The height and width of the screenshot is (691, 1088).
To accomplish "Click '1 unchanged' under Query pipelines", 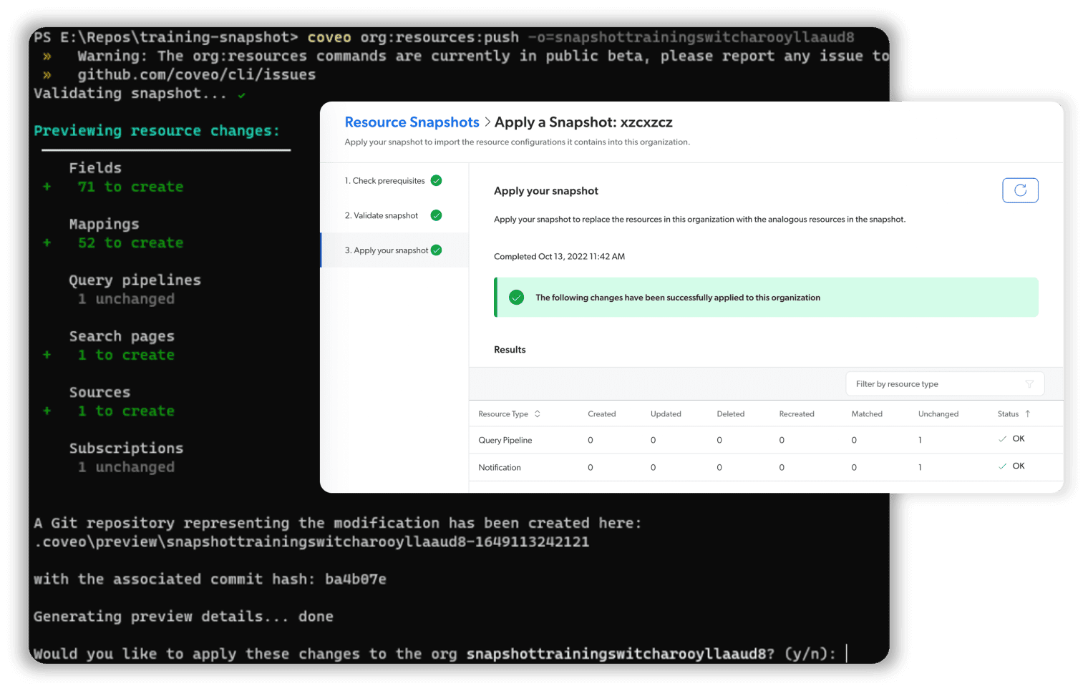I will pos(126,299).
